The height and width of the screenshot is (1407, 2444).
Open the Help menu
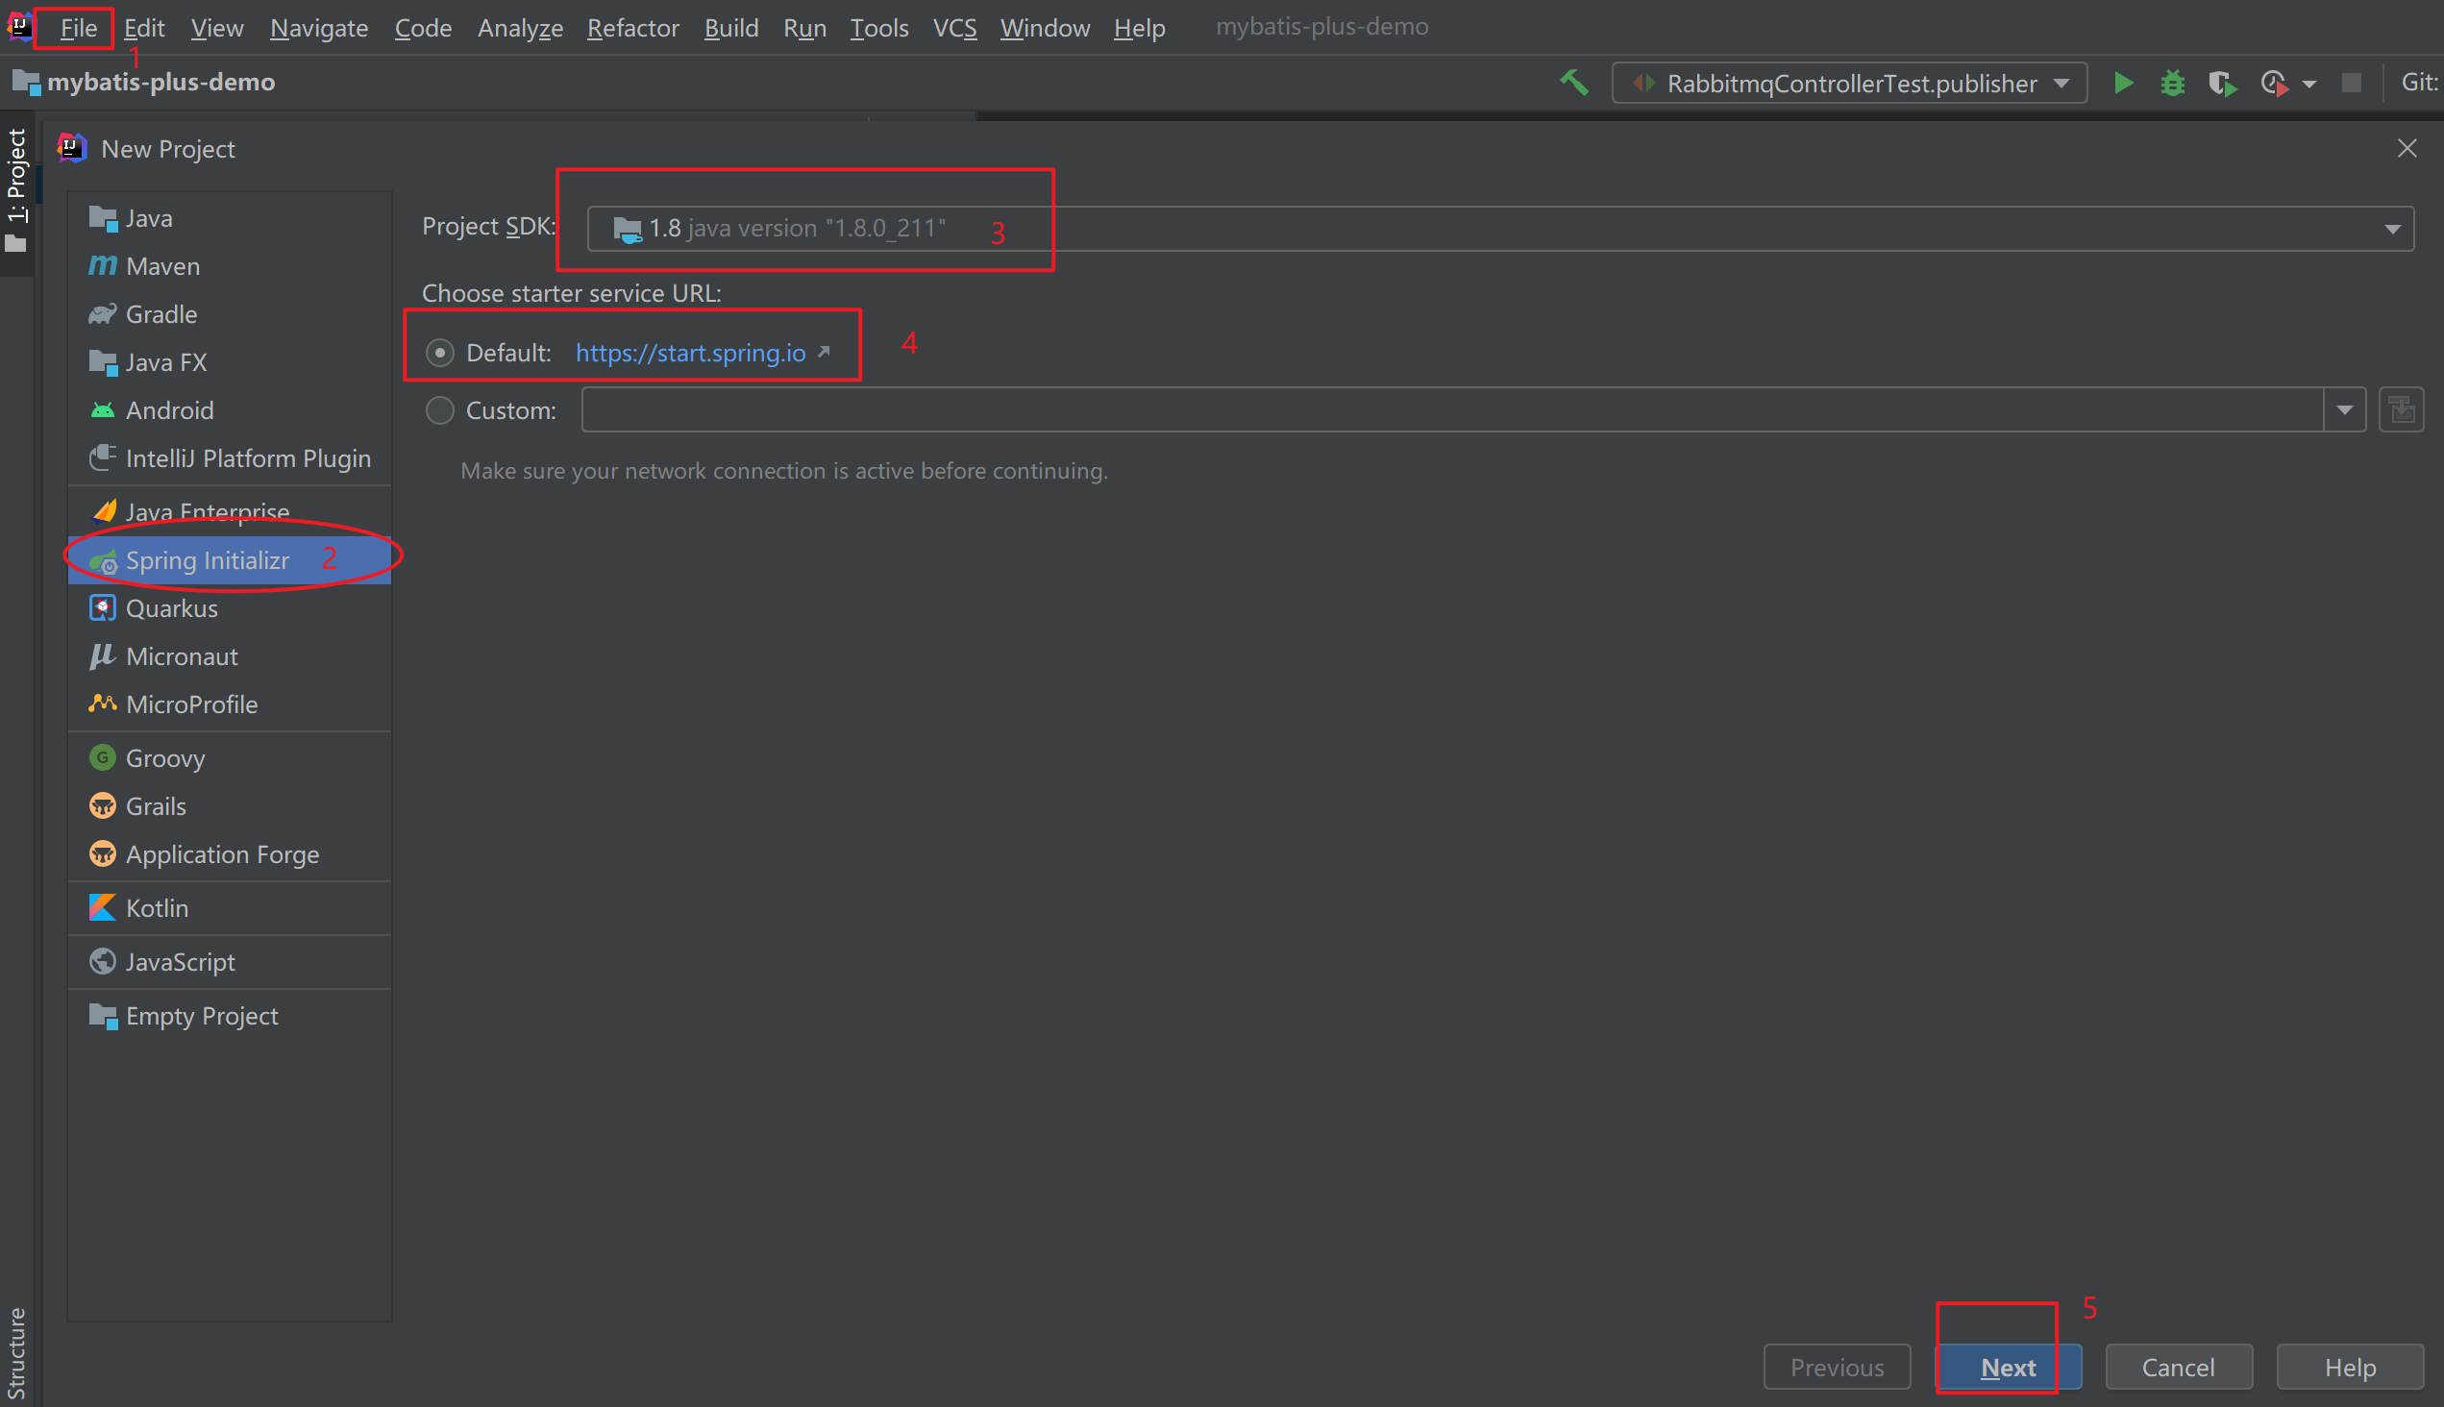coord(1139,28)
